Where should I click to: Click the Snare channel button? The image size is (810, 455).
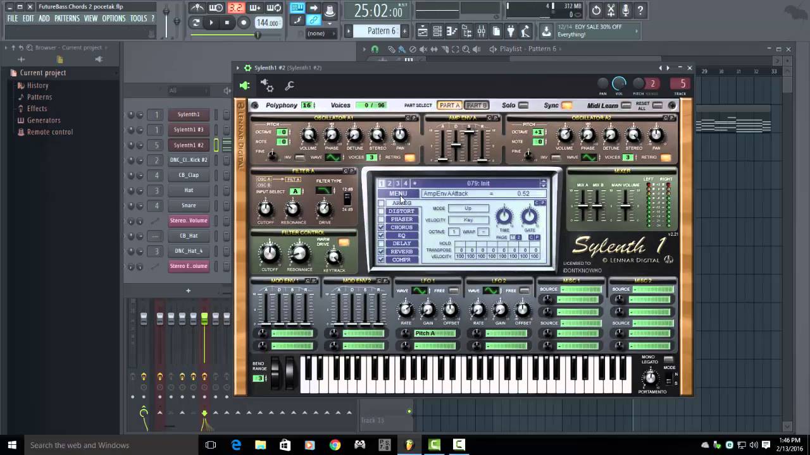[189, 205]
